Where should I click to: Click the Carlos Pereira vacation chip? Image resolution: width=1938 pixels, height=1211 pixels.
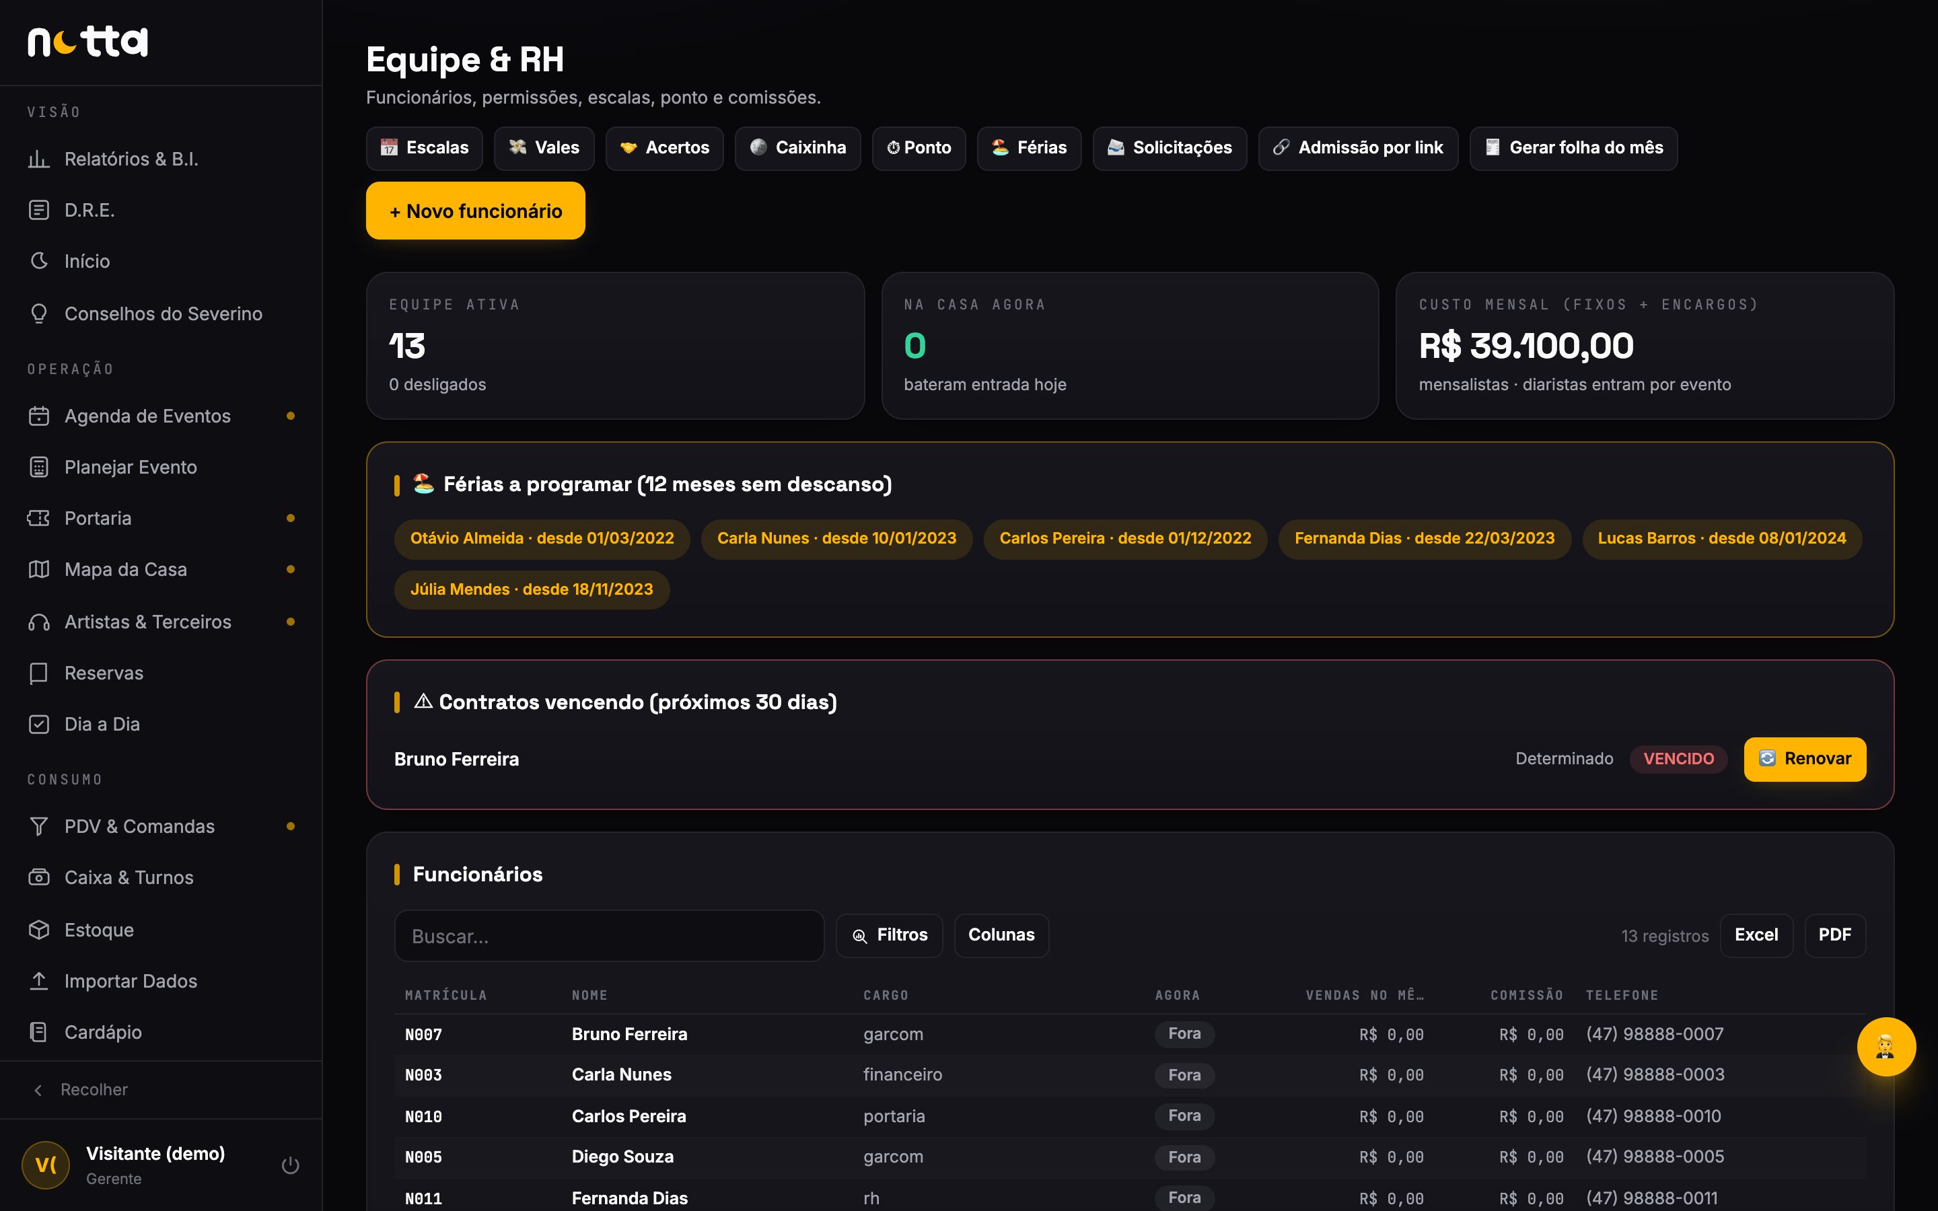(1124, 538)
